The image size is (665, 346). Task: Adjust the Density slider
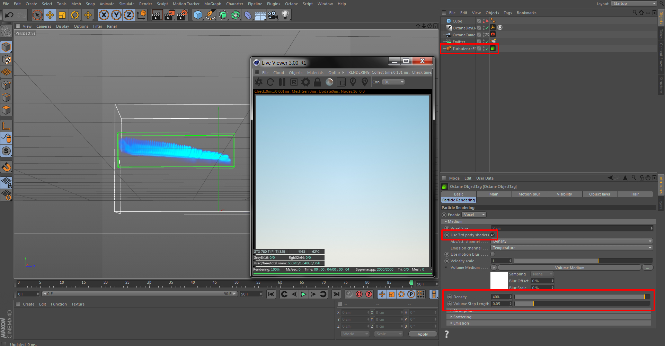click(582, 297)
